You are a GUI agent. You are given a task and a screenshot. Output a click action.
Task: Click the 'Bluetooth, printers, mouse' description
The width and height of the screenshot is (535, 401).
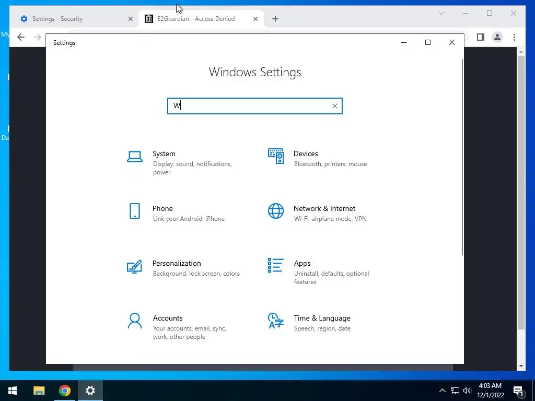(x=330, y=164)
